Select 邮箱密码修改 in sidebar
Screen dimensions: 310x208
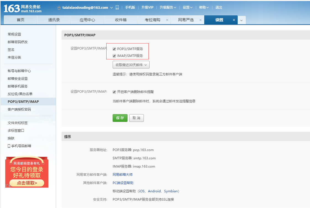click(x=18, y=42)
